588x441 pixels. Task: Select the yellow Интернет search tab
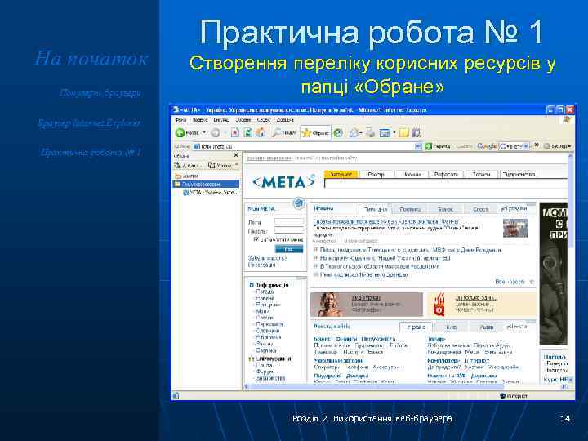click(x=341, y=175)
